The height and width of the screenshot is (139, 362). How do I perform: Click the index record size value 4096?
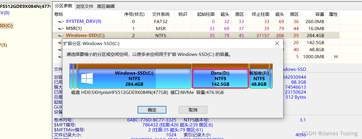coord(301,135)
